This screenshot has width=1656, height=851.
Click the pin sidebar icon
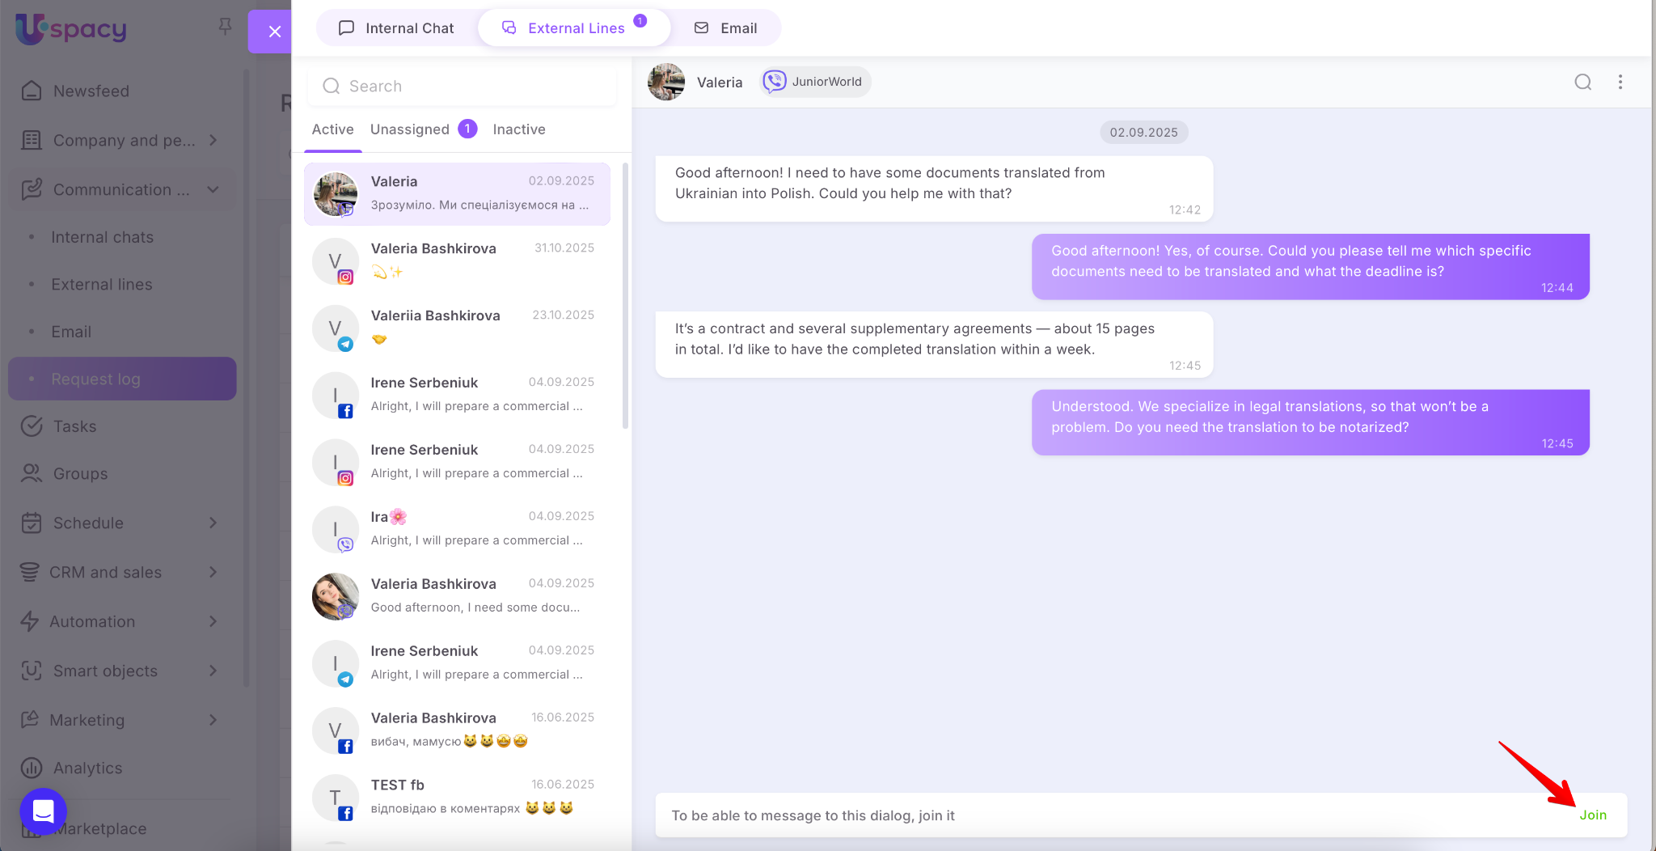(225, 28)
